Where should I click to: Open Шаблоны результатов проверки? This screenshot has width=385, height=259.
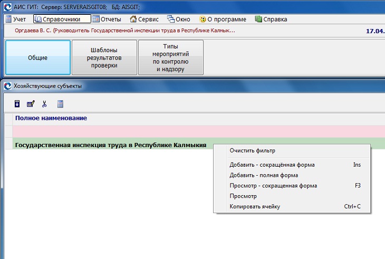click(x=104, y=57)
